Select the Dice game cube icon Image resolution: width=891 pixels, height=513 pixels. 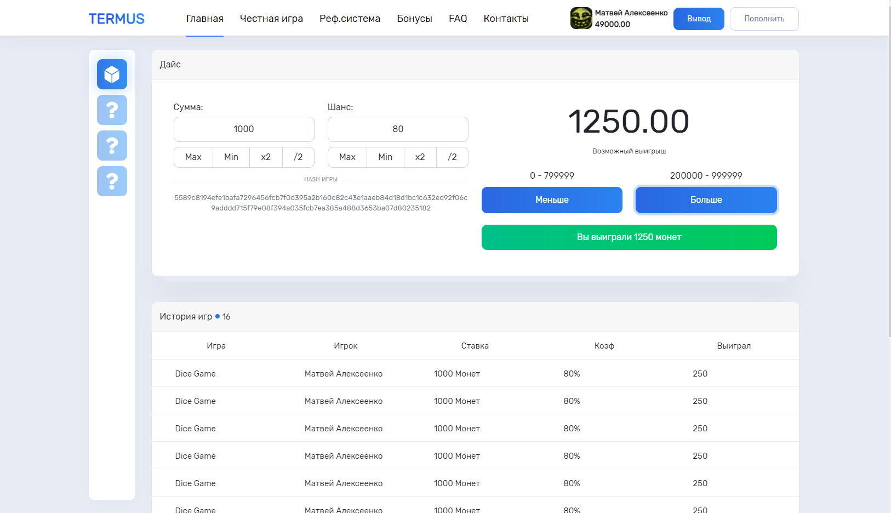coord(112,74)
